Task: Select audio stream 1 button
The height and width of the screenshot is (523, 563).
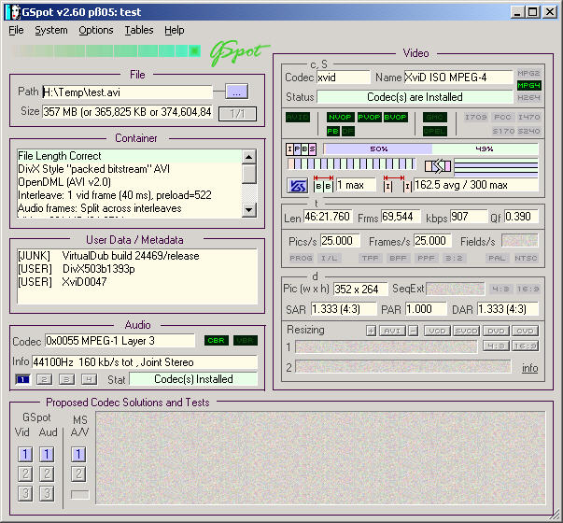Action: [23, 379]
